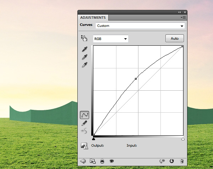Toggle clip adjustment to layer below

pyautogui.click(x=102, y=161)
